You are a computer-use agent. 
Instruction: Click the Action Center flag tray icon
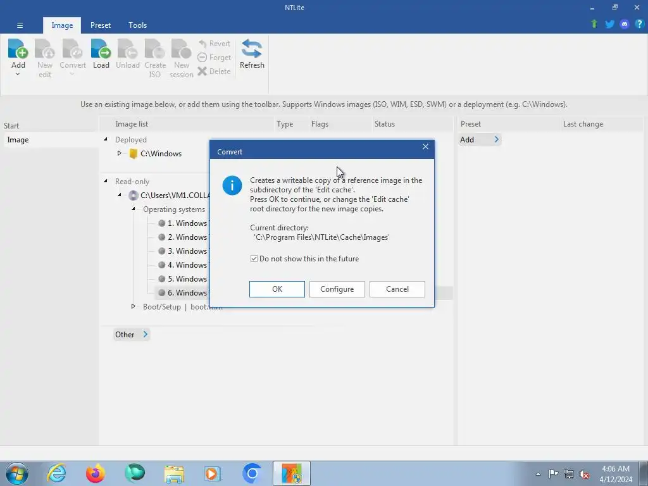(553, 473)
